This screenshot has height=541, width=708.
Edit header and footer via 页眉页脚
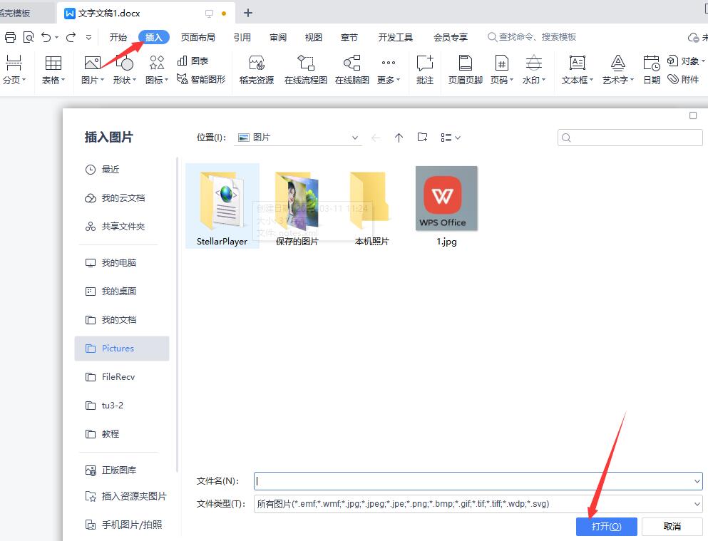tap(464, 69)
